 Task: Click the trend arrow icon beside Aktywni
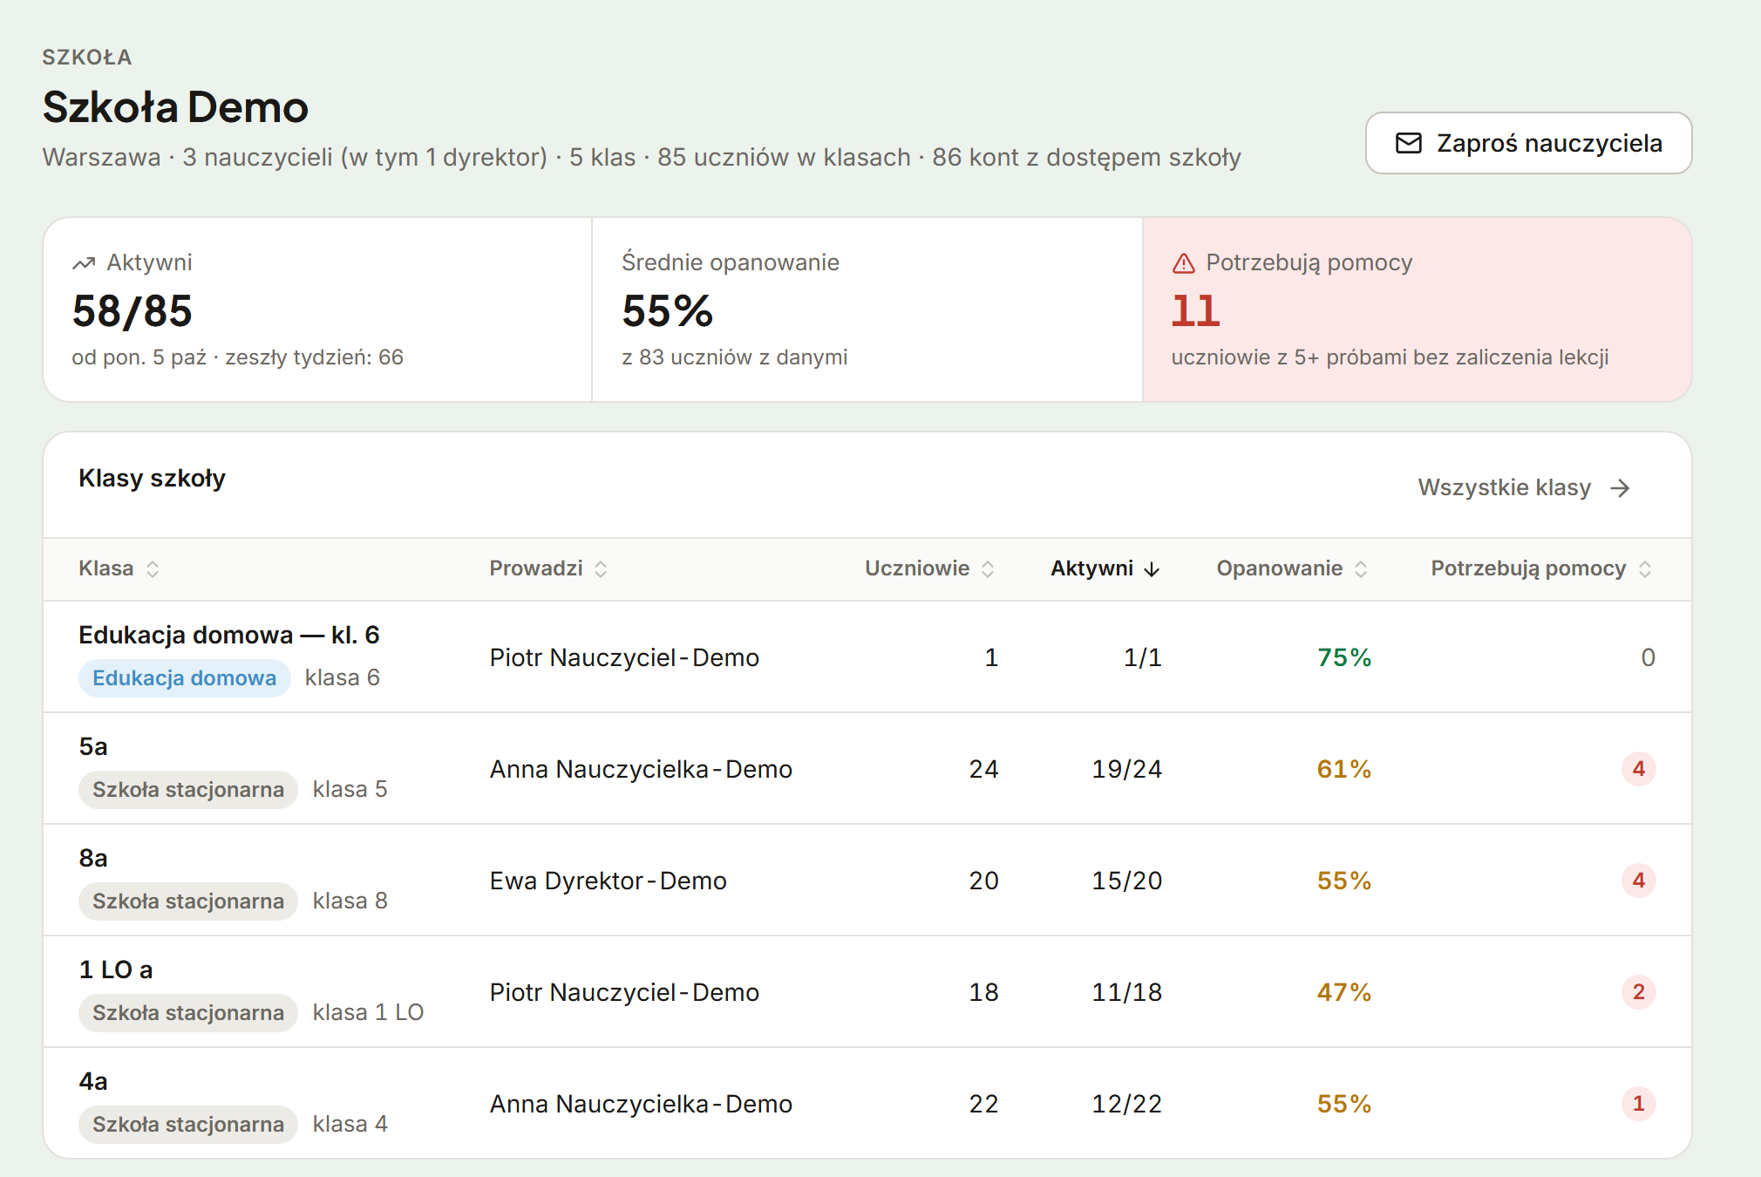point(84,263)
